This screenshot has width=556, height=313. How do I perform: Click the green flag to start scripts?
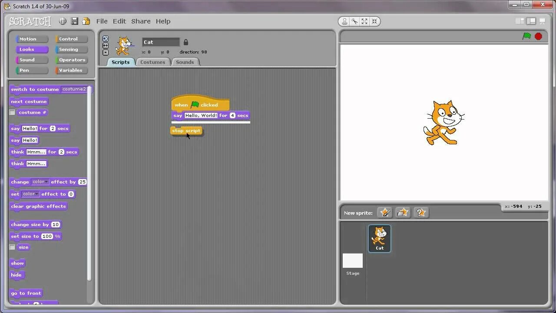[526, 36]
